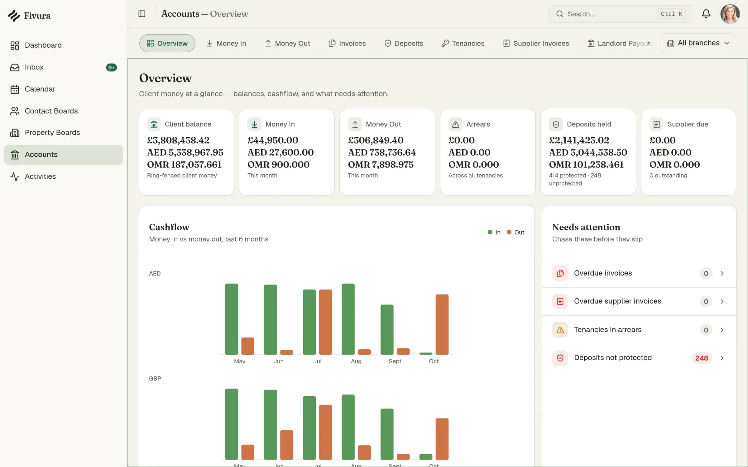Click the search magnifier icon
The height and width of the screenshot is (467, 748).
[x=560, y=14]
